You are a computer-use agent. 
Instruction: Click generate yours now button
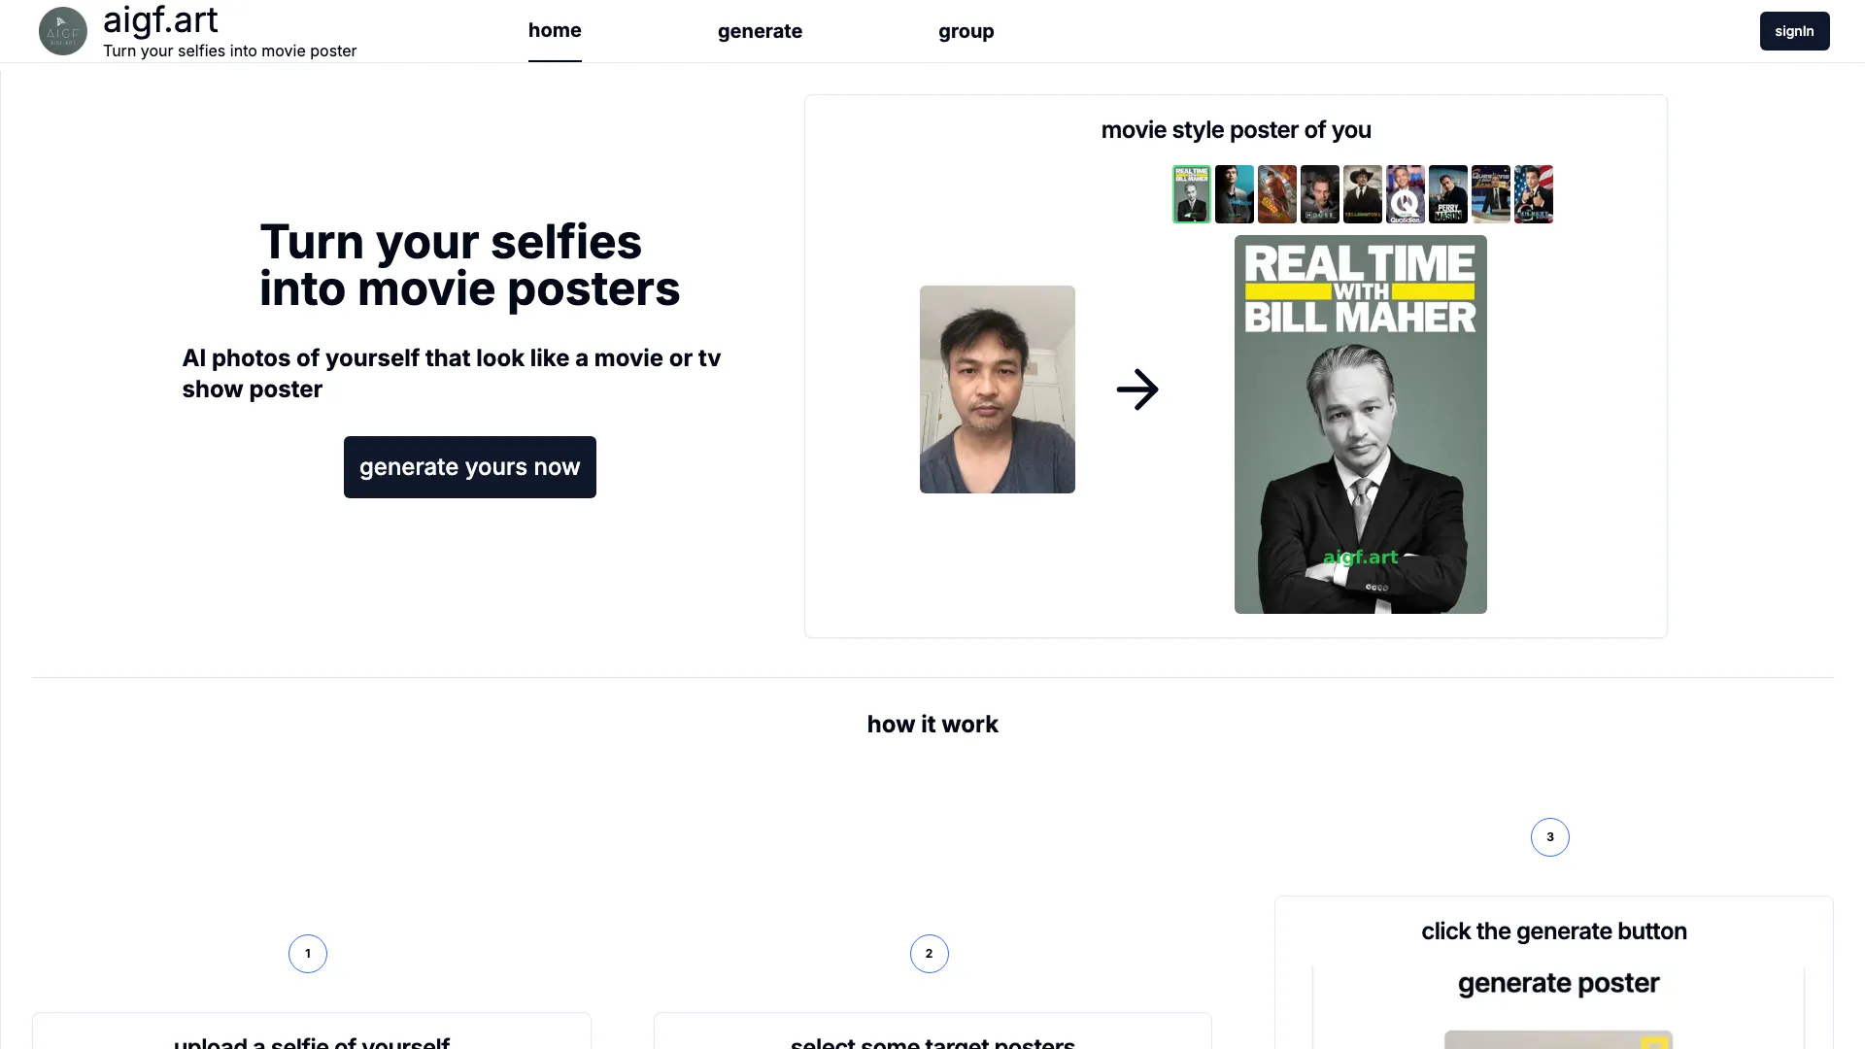[470, 467]
